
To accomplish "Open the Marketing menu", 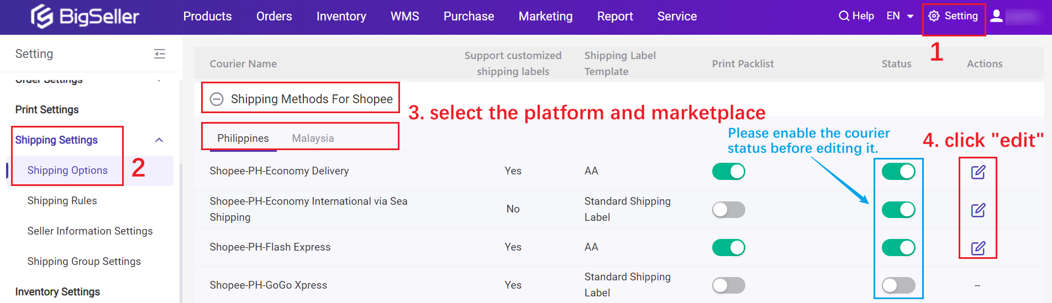I will coord(546,17).
